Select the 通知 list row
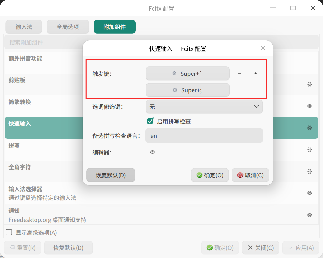This screenshot has height=258, width=323. tap(161, 215)
